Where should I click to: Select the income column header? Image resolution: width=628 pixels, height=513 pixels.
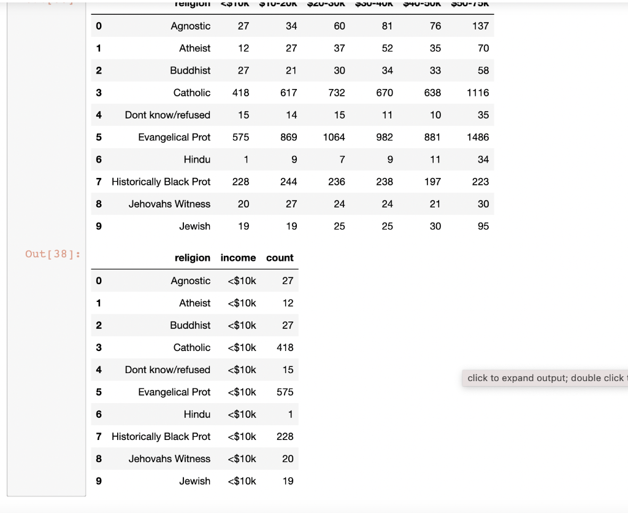click(238, 258)
